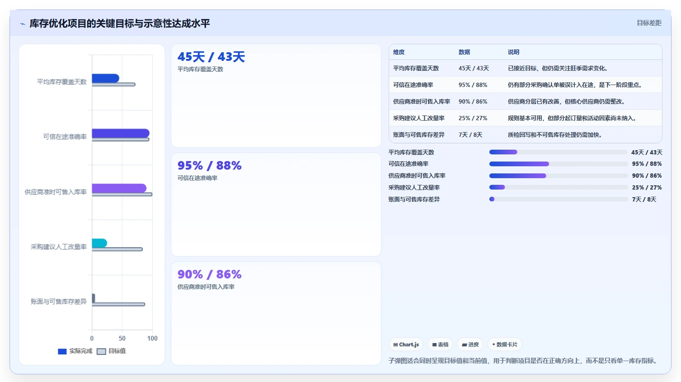Select the 供应商准时可售入库率 table row cell
681x382 pixels.
click(421, 102)
